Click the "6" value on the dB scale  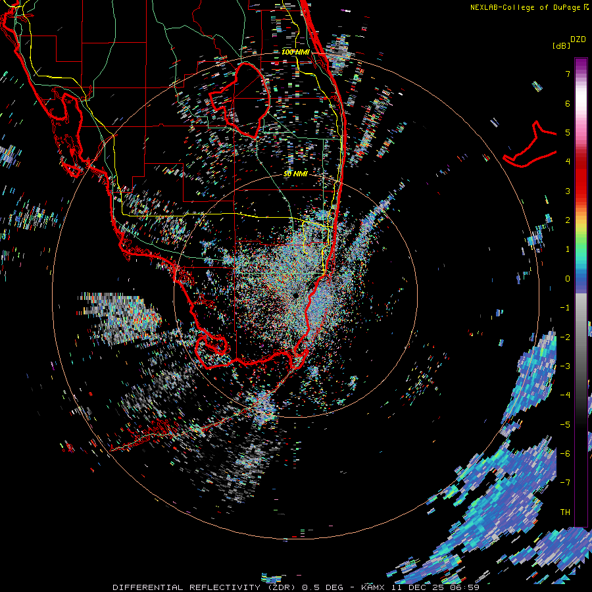[568, 103]
